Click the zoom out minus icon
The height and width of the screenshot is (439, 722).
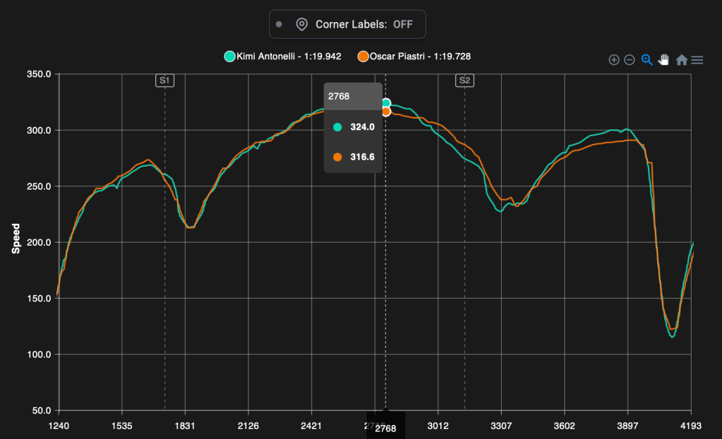coord(630,60)
